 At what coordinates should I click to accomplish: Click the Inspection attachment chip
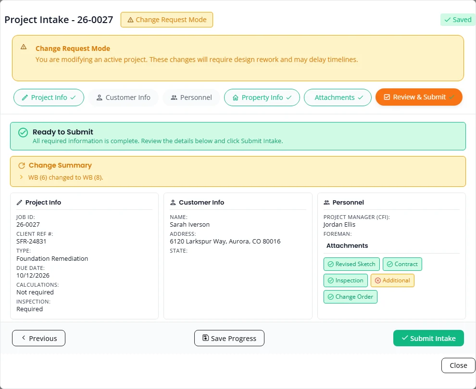346,280
